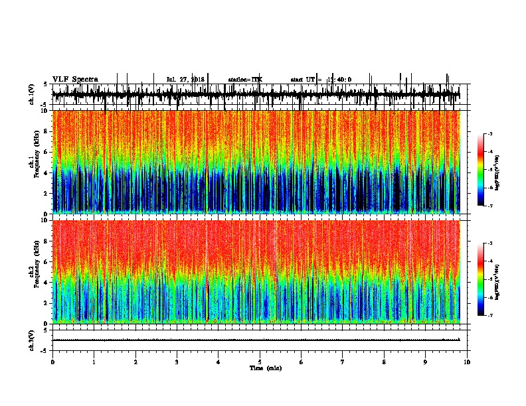
Task: Select the "start UT = 12:40: 0" header text
Action: [321, 80]
